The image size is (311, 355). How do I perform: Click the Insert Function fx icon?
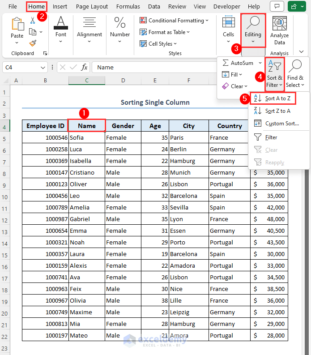(84, 67)
